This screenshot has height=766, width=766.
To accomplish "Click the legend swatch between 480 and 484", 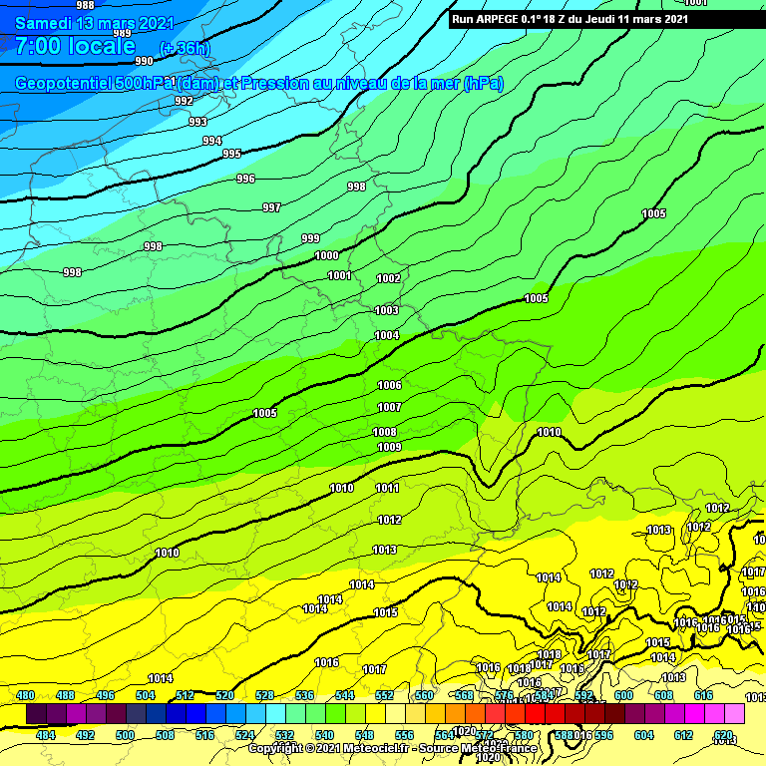I will [36, 714].
